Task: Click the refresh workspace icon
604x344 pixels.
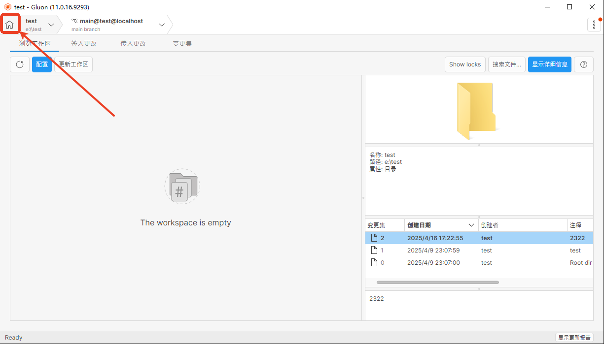Action: pyautogui.click(x=20, y=64)
